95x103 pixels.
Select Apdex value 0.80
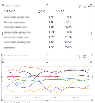click(51, 27)
